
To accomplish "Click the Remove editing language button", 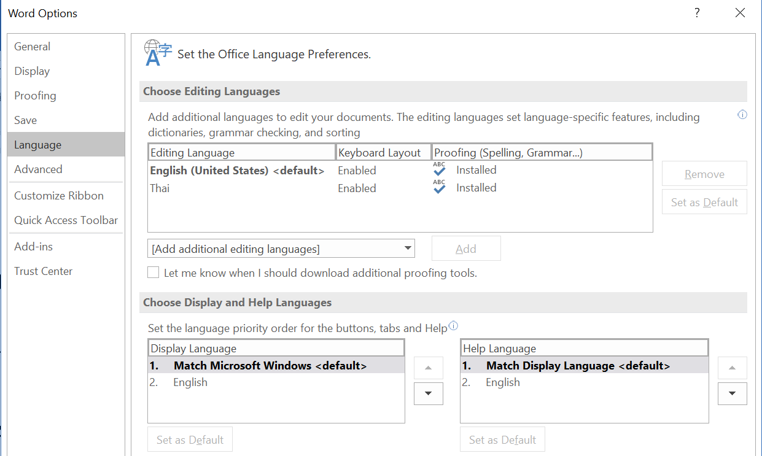I will [x=704, y=174].
